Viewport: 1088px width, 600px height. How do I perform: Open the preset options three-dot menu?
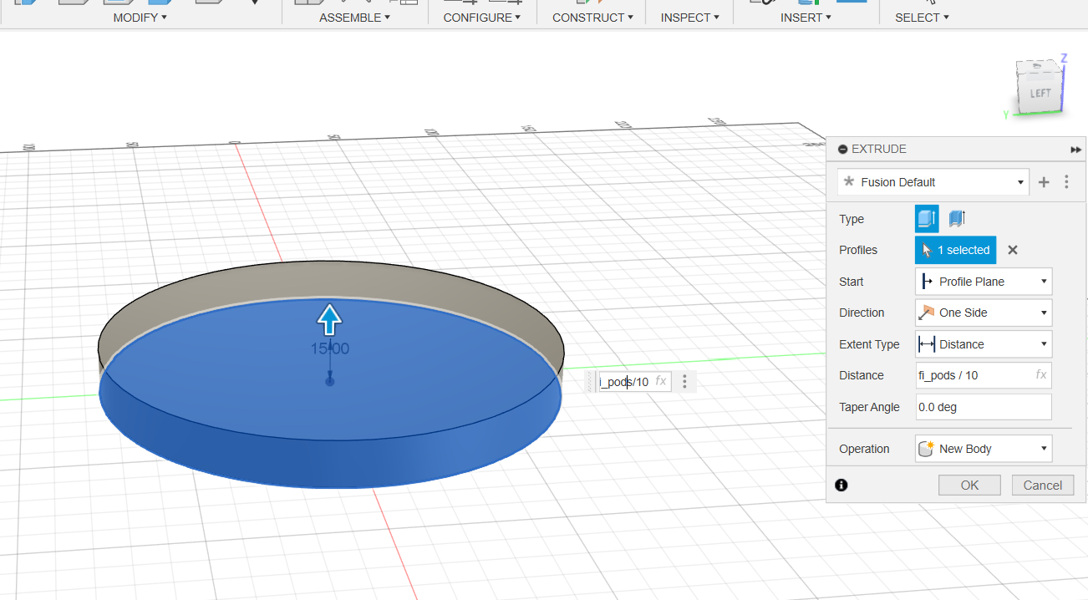(1066, 182)
